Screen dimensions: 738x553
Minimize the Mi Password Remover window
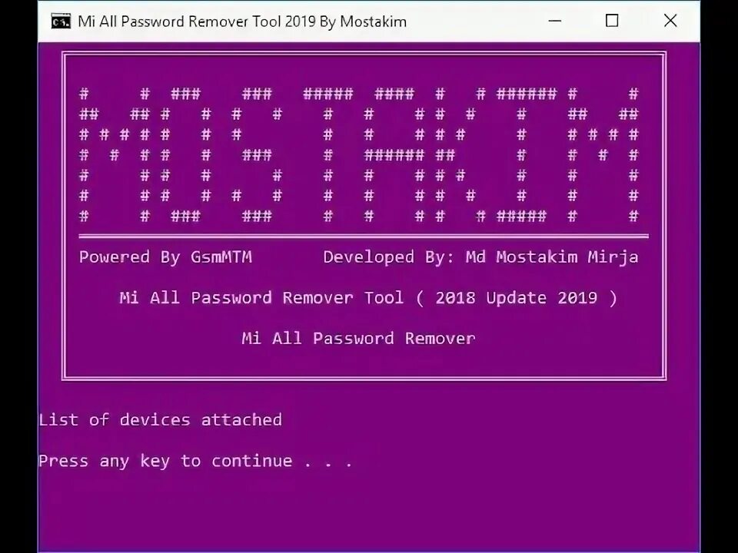555,21
